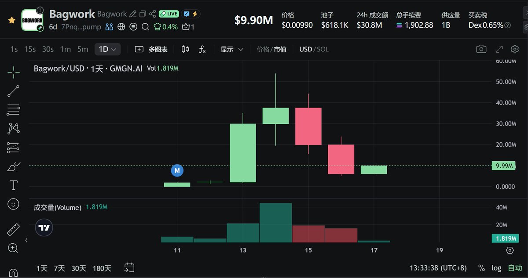The image size is (528, 278).
Task: Click the blue M marker on chart
Action: pyautogui.click(x=177, y=170)
